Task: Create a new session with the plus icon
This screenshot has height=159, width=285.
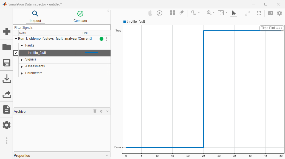Action: [x=6, y=31]
